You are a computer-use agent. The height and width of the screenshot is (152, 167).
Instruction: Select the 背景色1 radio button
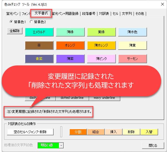[x=11, y=22]
